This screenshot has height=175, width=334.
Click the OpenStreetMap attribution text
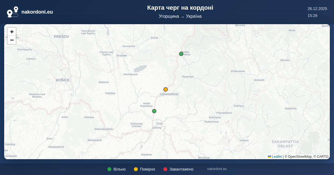[299, 157]
